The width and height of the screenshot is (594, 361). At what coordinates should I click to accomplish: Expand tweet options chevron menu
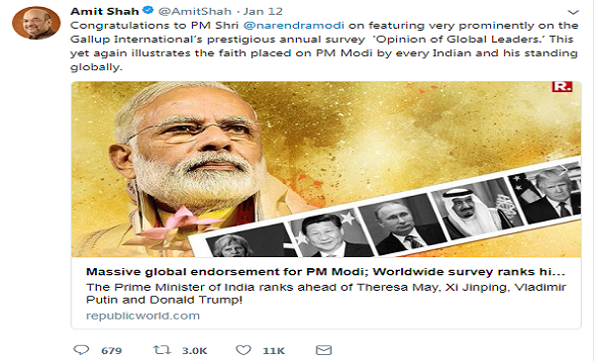pyautogui.click(x=573, y=12)
